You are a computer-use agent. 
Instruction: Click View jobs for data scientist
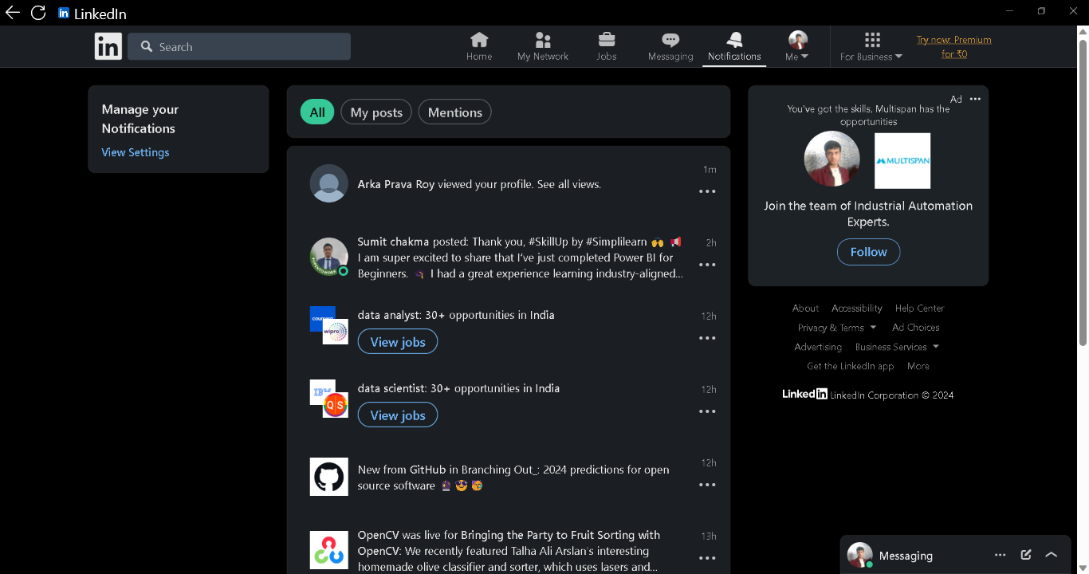click(398, 415)
